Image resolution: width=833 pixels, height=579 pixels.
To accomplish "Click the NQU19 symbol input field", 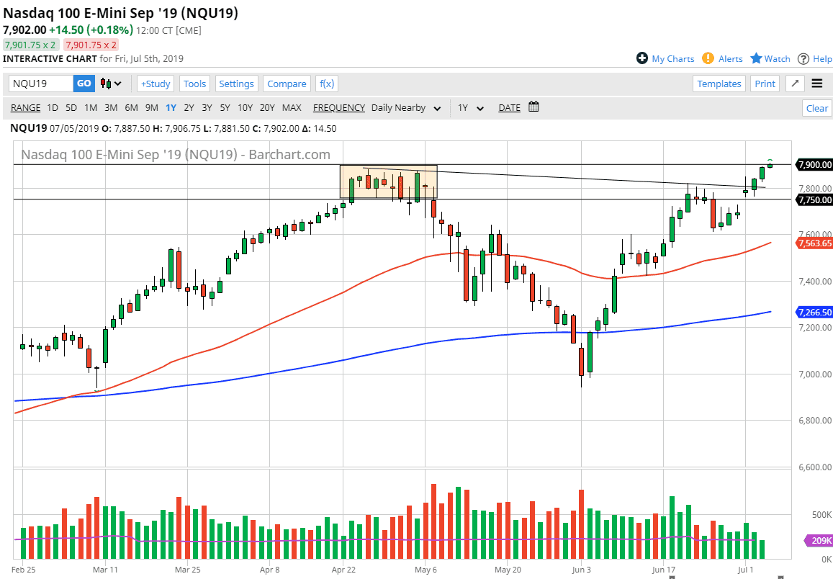I will (40, 84).
